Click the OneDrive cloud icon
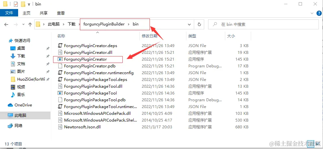This screenshot has width=323, height=149. [10, 105]
